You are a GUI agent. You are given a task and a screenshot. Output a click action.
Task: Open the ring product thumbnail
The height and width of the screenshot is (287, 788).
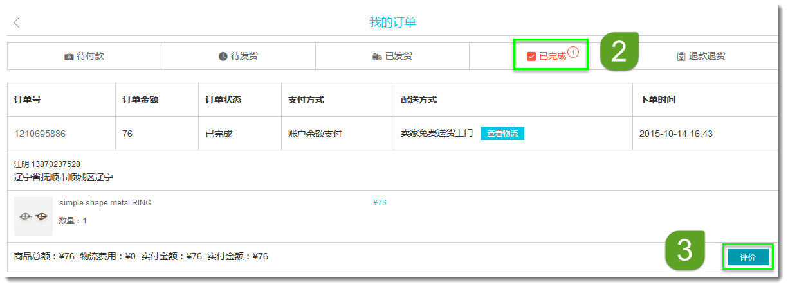click(33, 216)
